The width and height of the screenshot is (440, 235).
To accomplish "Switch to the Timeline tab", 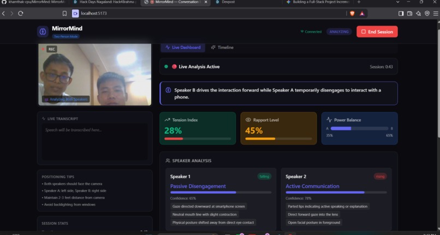I will point(222,47).
